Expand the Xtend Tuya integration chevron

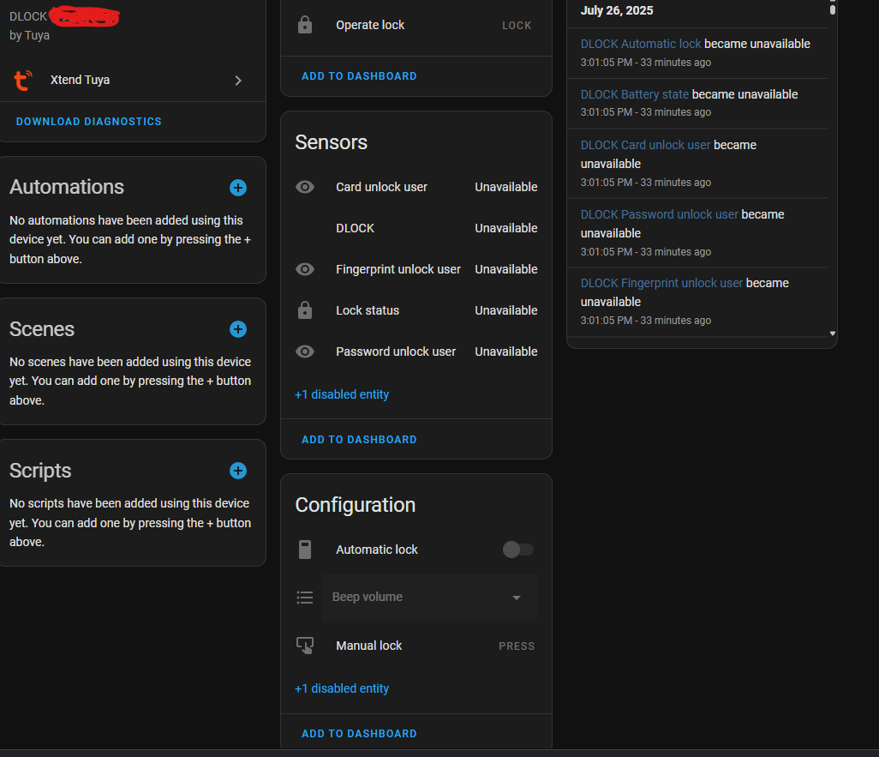tap(238, 81)
